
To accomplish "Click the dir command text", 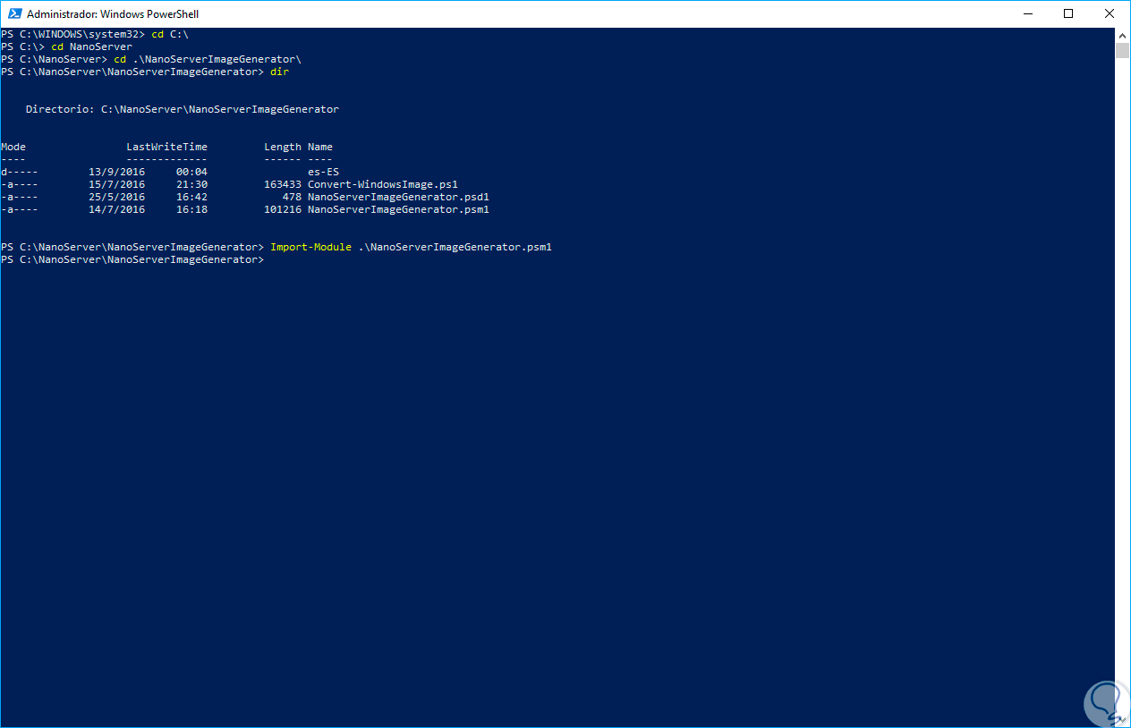I will tap(279, 72).
